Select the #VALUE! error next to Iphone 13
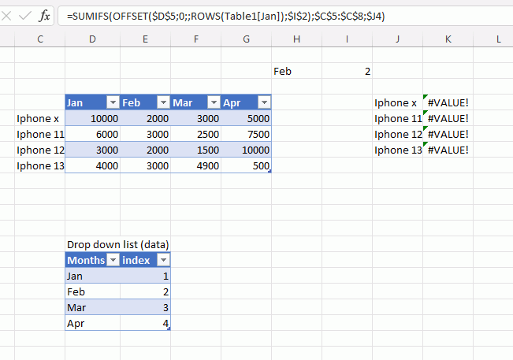 pos(448,150)
